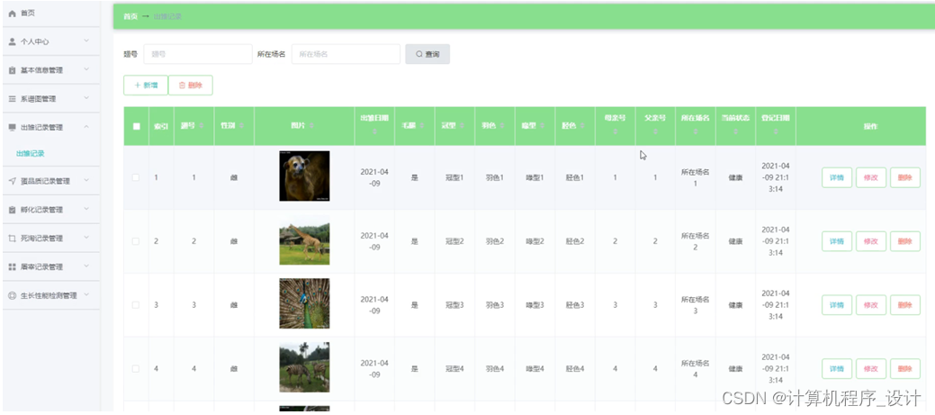Focus the 翅号 search input field
Screen dimensions: 935x415
(198, 54)
